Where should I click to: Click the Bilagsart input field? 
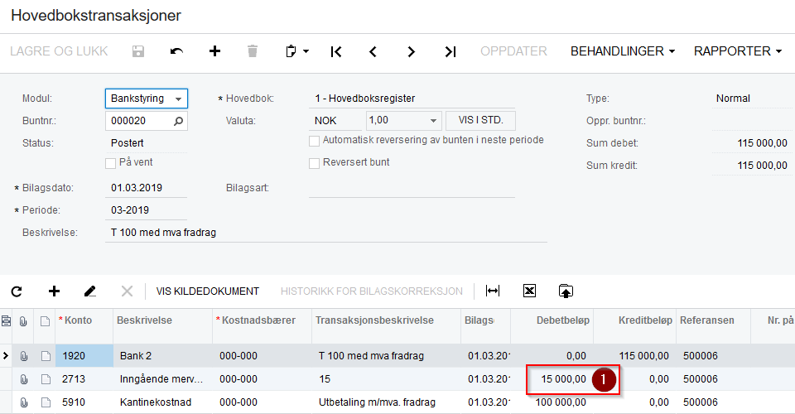click(412, 187)
